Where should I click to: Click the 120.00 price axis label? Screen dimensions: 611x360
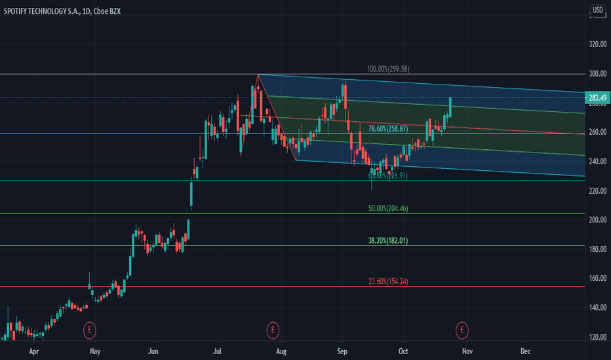coord(597,337)
